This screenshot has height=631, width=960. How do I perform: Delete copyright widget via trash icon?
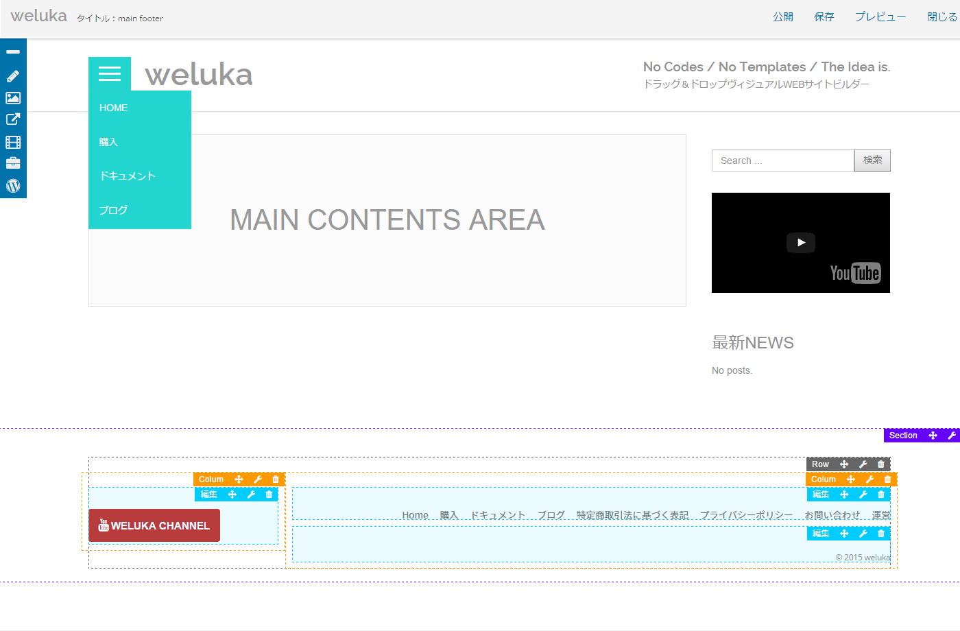881,534
